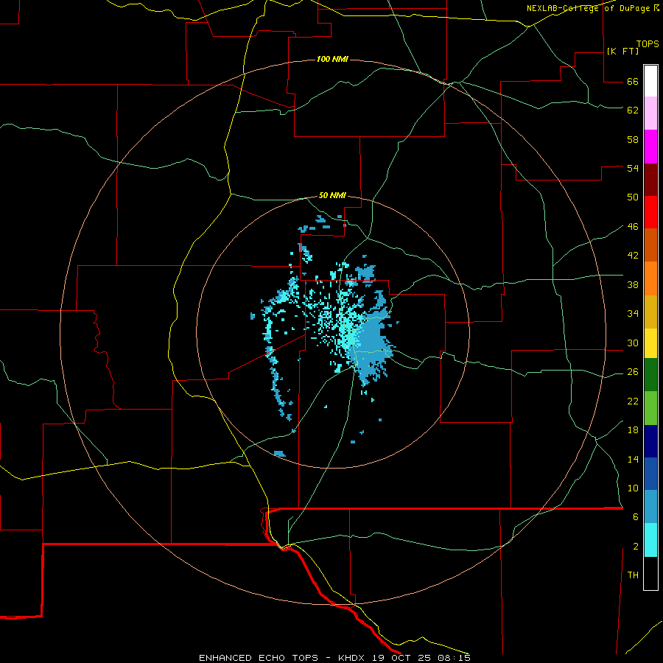Image resolution: width=663 pixels, height=663 pixels.
Task: Pick the dark orange legend swatch
Action: (650, 245)
